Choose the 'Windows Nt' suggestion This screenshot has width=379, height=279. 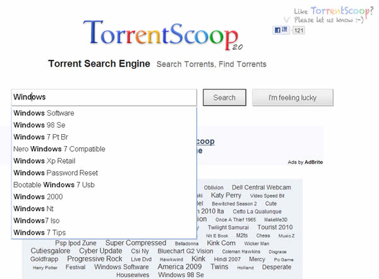pyautogui.click(x=104, y=208)
